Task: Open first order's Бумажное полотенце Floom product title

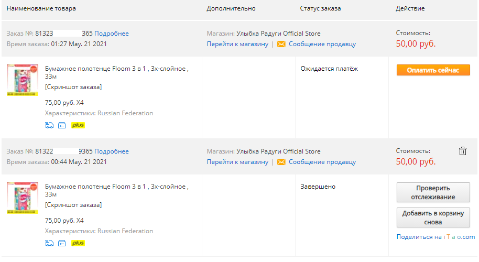Action: coord(117,72)
